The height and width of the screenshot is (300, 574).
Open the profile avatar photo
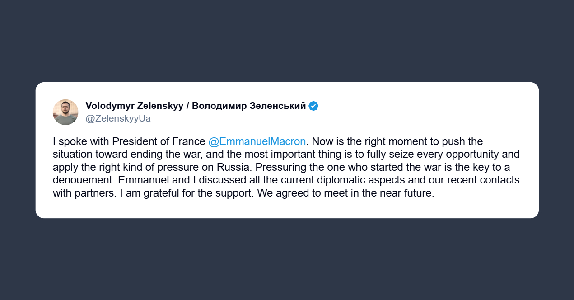[65, 112]
